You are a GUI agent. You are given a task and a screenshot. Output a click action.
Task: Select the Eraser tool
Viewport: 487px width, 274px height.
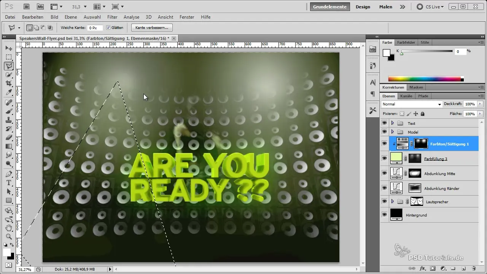pos(9,137)
